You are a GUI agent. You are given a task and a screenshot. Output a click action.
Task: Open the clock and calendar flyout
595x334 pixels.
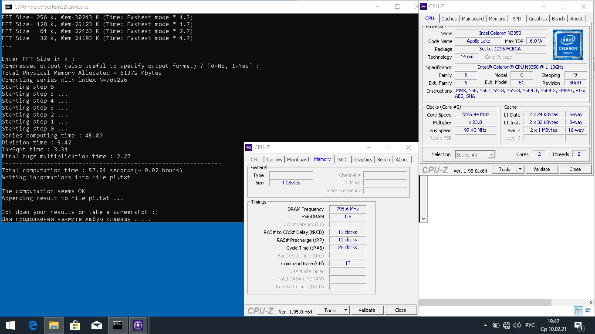(553, 325)
